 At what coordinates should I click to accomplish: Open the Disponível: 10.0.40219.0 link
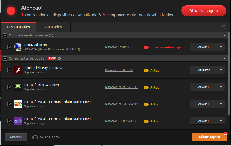[121, 121]
